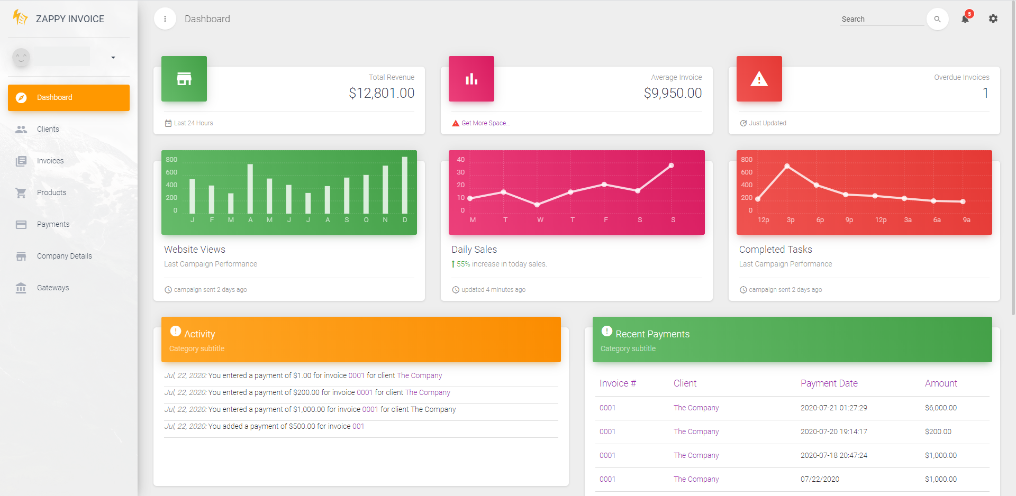Image resolution: width=1016 pixels, height=496 pixels.
Task: Click the page vertical scrollbar
Action: (1013, 159)
